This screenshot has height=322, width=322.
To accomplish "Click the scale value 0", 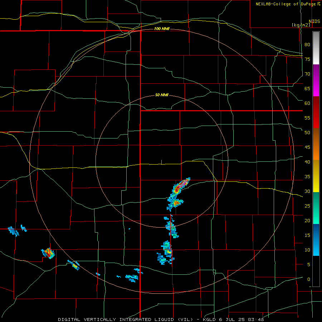I will point(309,279).
